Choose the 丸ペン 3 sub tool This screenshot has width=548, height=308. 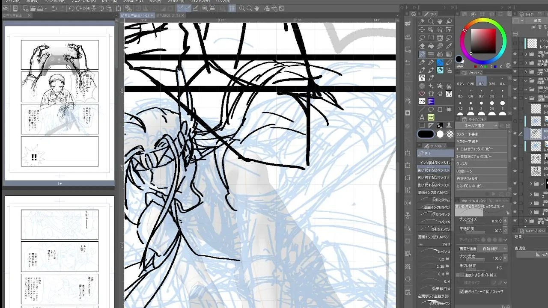pyautogui.click(x=434, y=252)
